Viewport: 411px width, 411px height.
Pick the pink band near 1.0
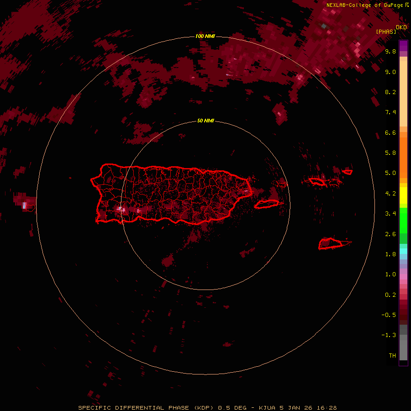tap(403, 277)
